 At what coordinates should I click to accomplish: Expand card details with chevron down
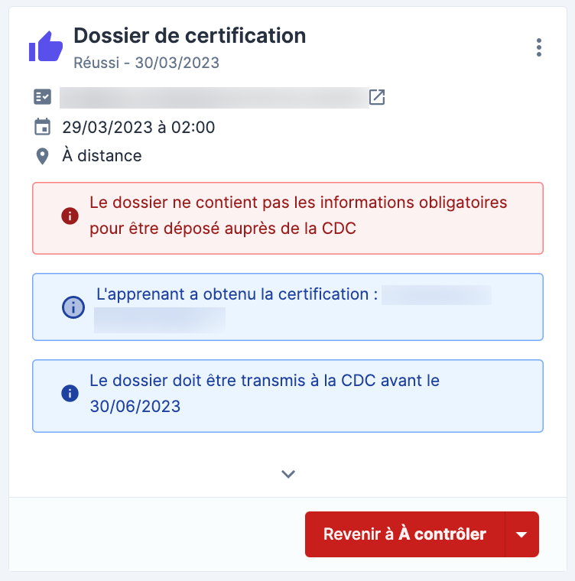[x=287, y=474]
